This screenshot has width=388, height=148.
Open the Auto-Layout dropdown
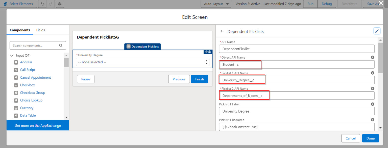(216, 4)
